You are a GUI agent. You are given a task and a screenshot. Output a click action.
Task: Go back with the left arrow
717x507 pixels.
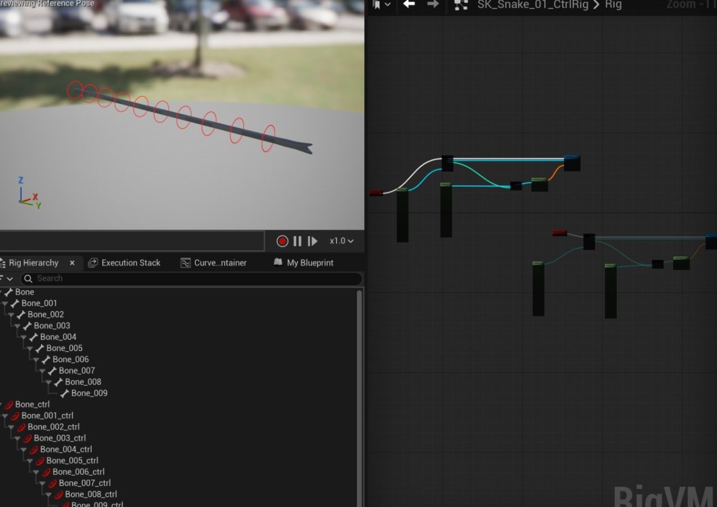pos(409,5)
